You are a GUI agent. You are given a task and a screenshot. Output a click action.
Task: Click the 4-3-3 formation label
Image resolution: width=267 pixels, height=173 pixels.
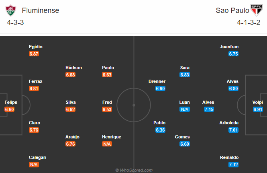tap(15, 23)
